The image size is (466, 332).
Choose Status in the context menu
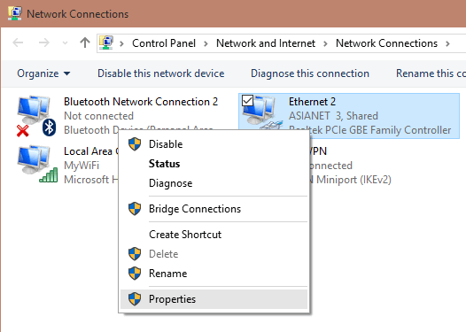pos(214,164)
